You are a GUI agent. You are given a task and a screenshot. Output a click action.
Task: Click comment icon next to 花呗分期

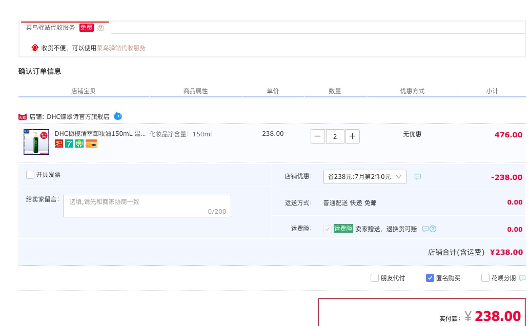(x=522, y=278)
